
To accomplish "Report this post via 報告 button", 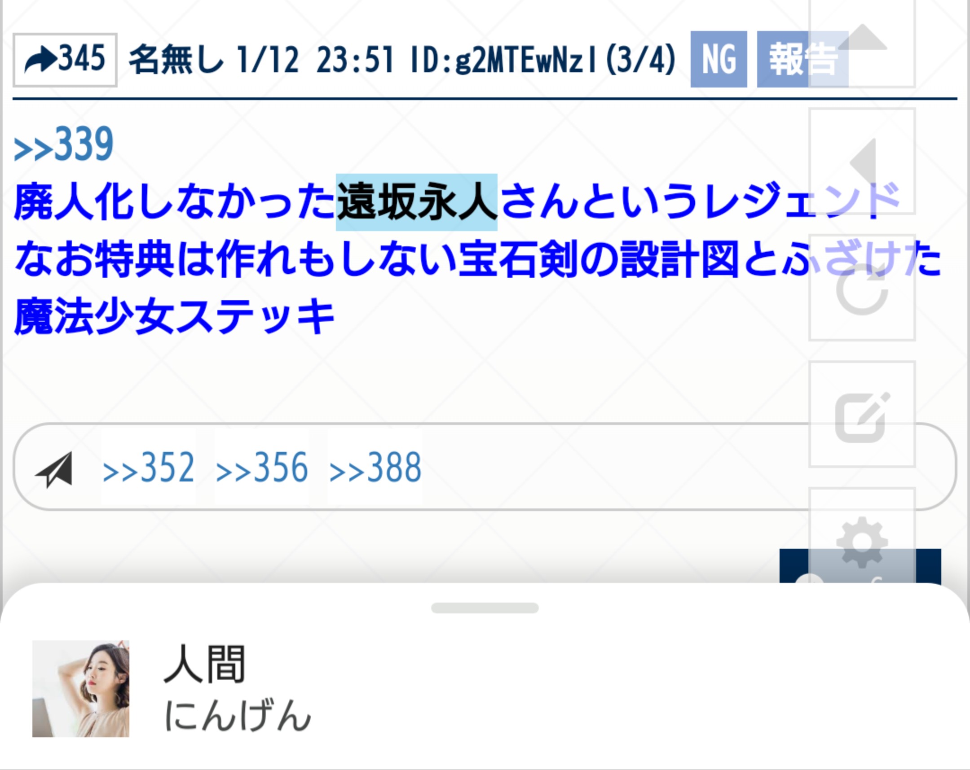I will (x=802, y=59).
